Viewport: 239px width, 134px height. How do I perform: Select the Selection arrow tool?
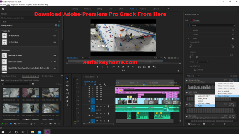tap(67, 78)
